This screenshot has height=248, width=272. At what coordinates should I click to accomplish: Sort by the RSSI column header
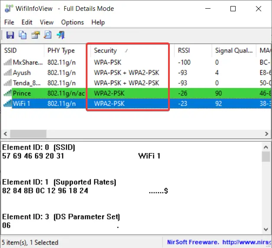pyautogui.click(x=193, y=51)
